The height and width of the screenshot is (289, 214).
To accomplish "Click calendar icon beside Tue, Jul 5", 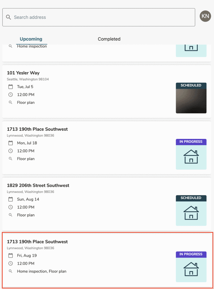I will coord(11,87).
